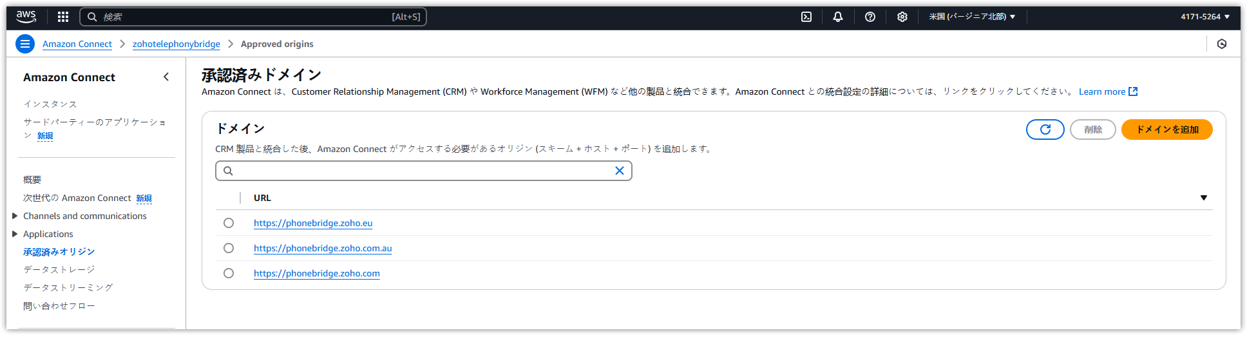Open the account menu 4171-5264
The image size is (1247, 355).
click(x=1205, y=17)
